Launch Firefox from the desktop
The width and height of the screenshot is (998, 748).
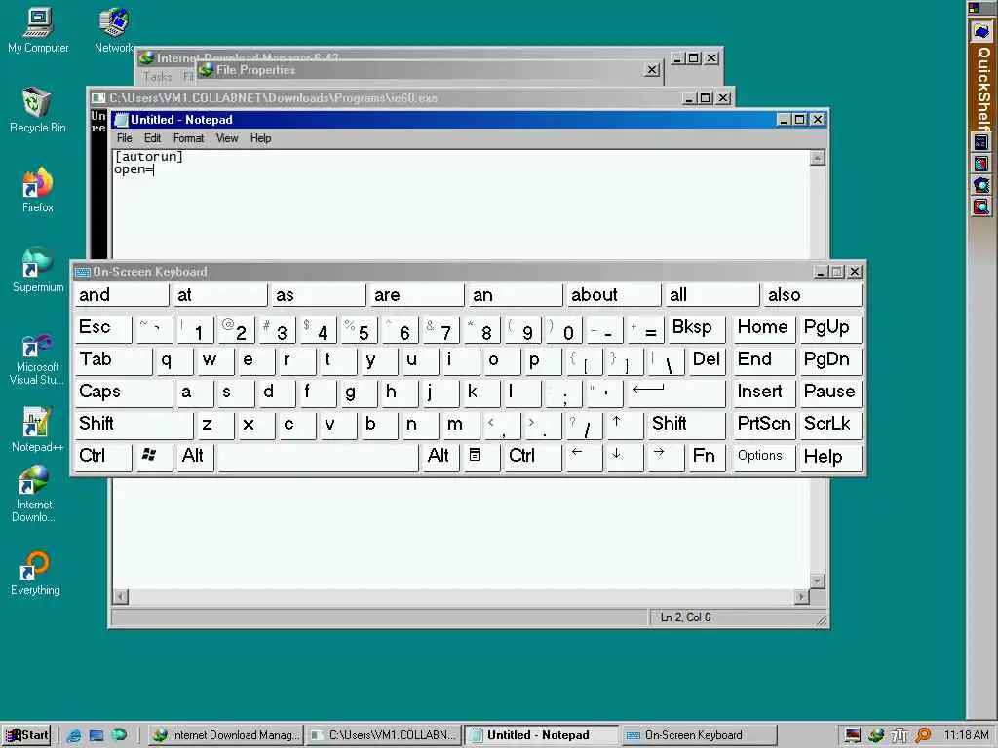tap(38, 190)
